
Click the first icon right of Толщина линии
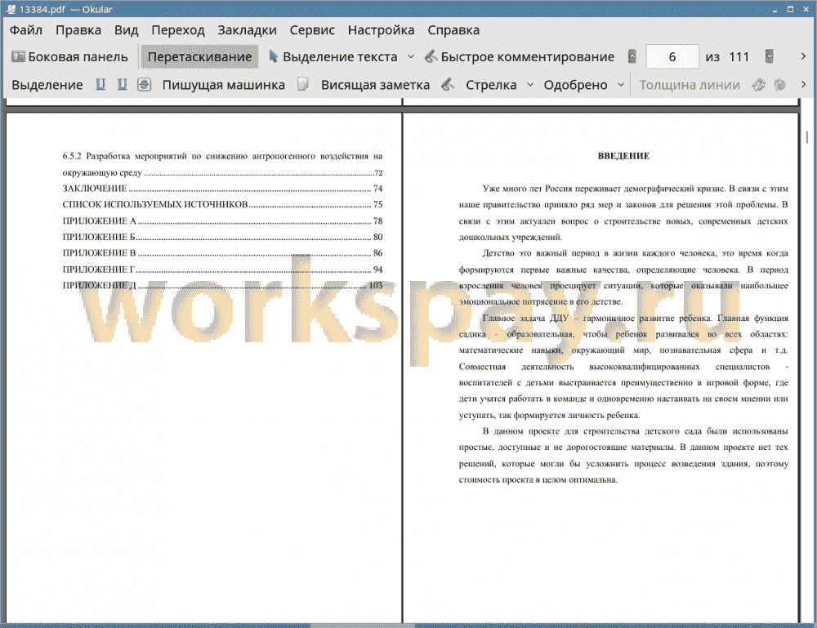pos(759,84)
